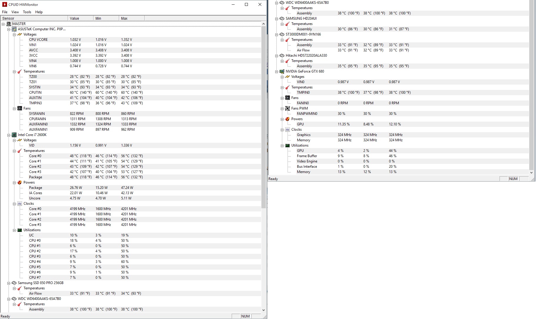Click the fan icon beside motherboard Fans
The image size is (536, 319).
coord(20,108)
